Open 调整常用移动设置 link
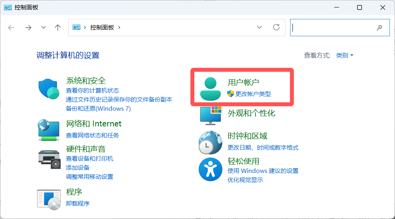The height and width of the screenshot is (219, 395). (x=89, y=177)
